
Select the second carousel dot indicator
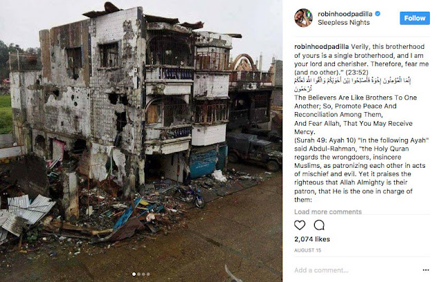pyautogui.click(x=139, y=274)
